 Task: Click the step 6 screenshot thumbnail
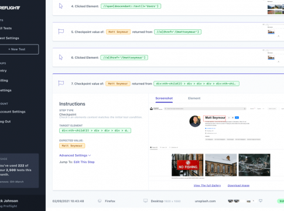273,56
